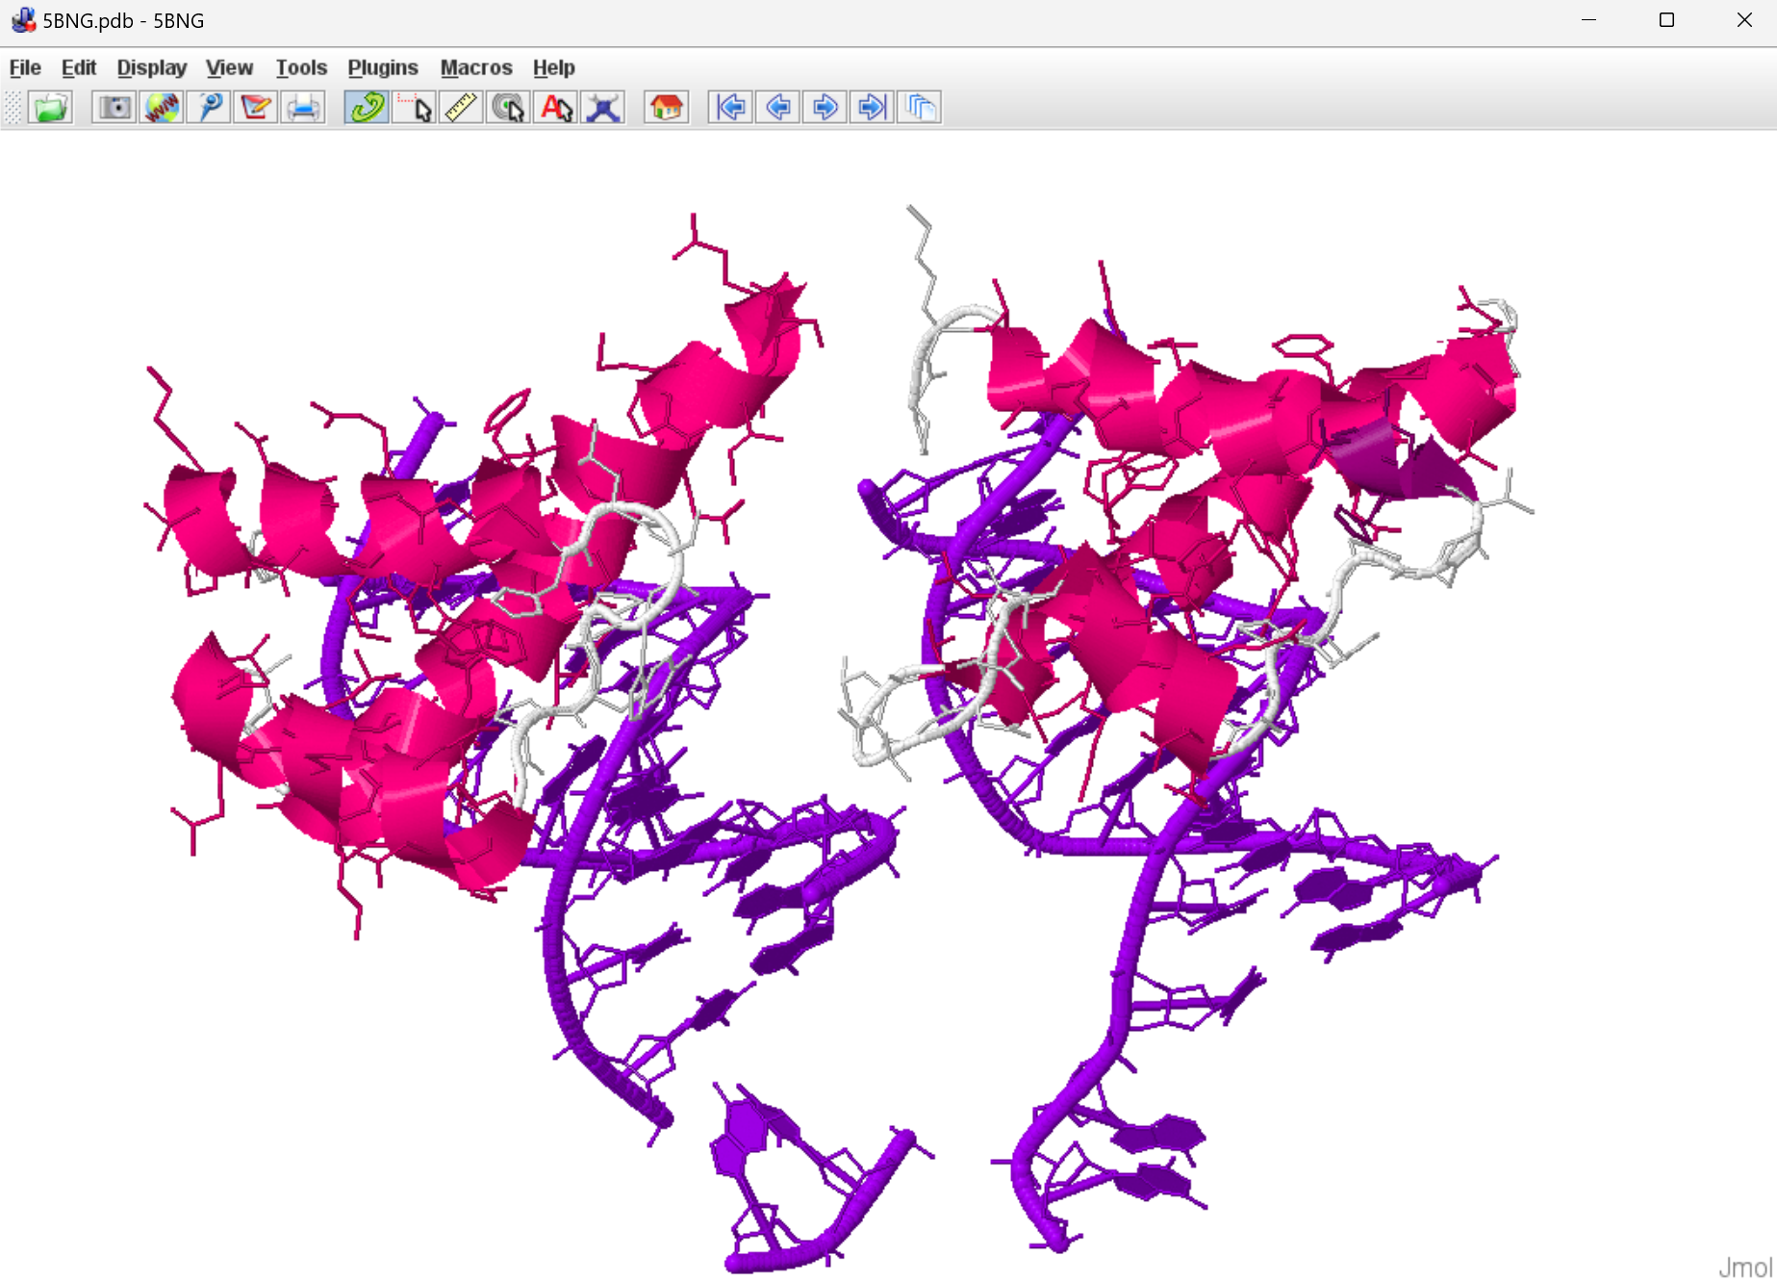
Task: Click the camera icon to export image
Action: point(114,107)
